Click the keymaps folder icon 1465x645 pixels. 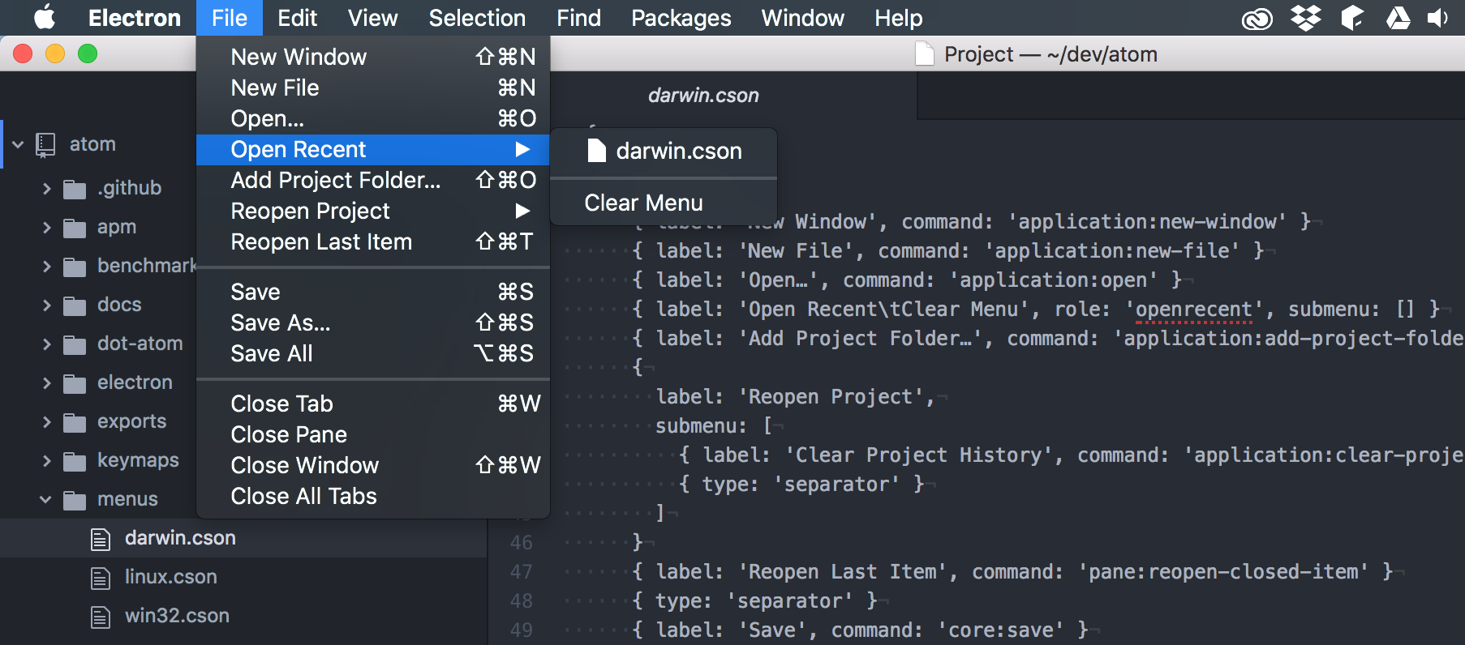click(75, 461)
